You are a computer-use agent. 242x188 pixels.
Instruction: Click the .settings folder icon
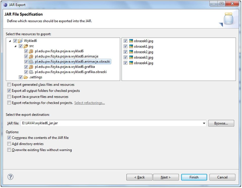(x=26, y=77)
